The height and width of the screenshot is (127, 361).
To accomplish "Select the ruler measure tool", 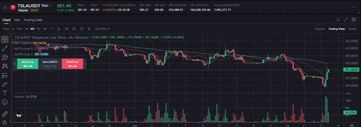I will pyautogui.click(x=5, y=114).
